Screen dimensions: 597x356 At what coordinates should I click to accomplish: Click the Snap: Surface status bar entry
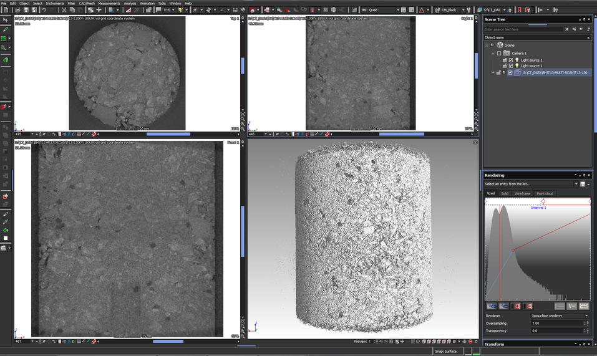pyautogui.click(x=445, y=352)
